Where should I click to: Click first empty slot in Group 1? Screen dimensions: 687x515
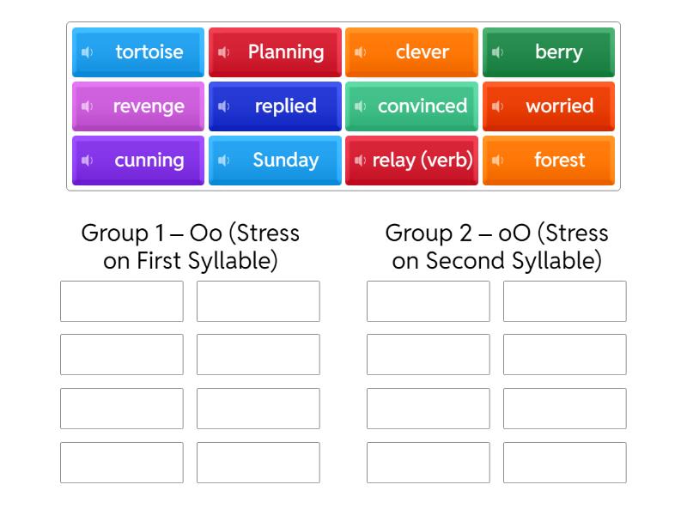coord(122,301)
